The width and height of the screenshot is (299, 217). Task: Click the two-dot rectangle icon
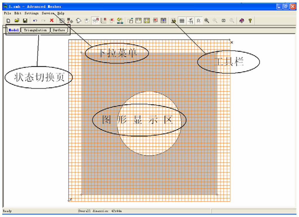[138, 21]
